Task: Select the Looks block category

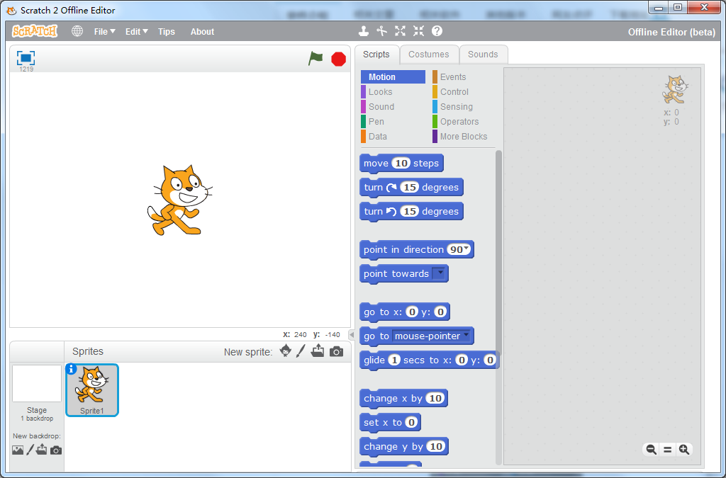Action: tap(393, 91)
